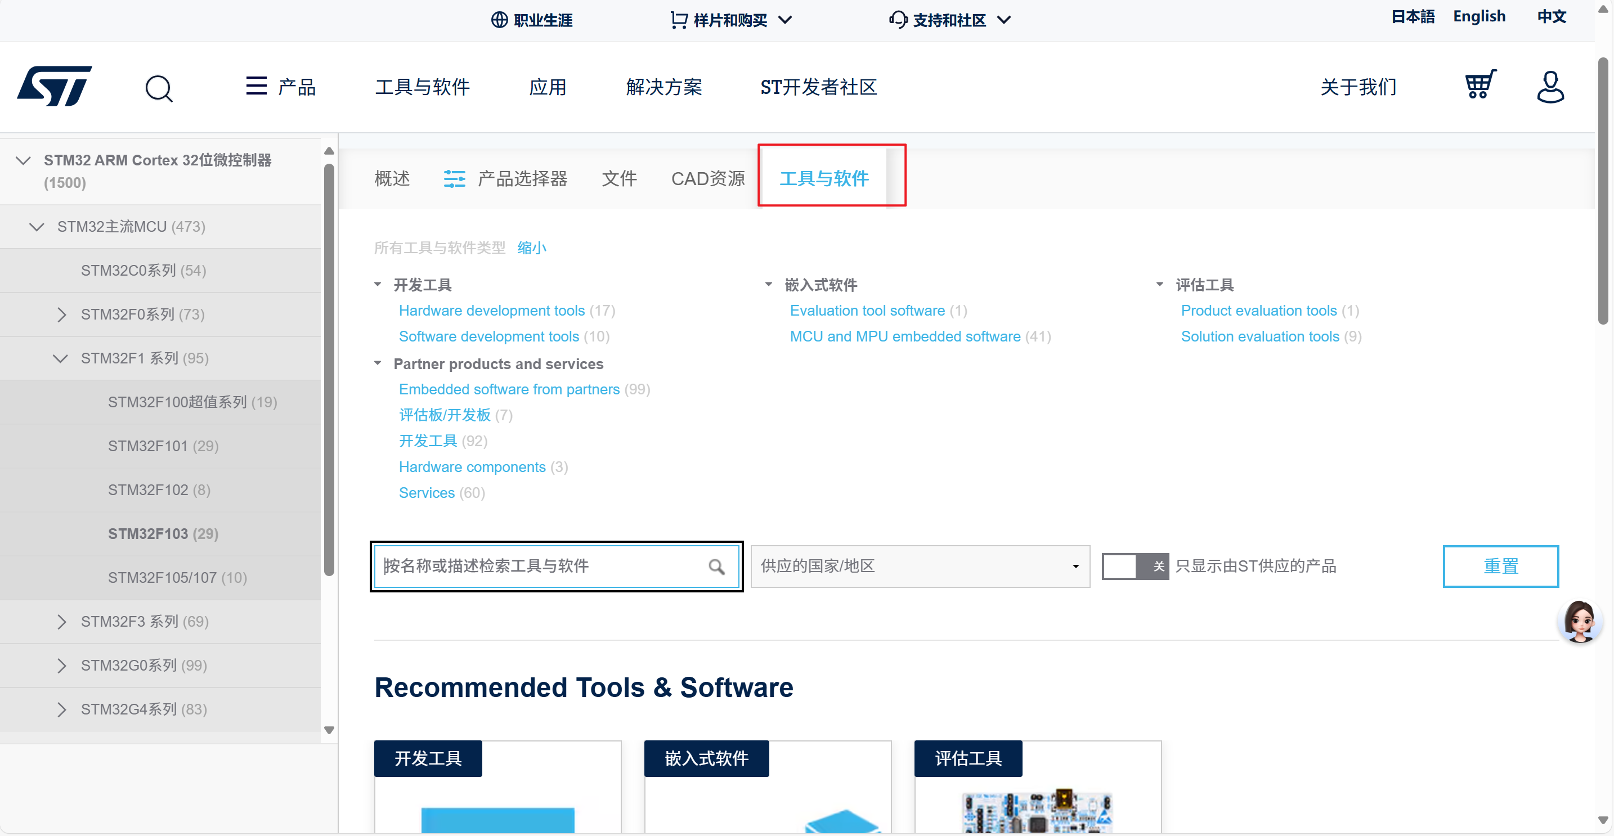Expand STM32F0系列 node
The height and width of the screenshot is (836, 1614).
tap(61, 314)
